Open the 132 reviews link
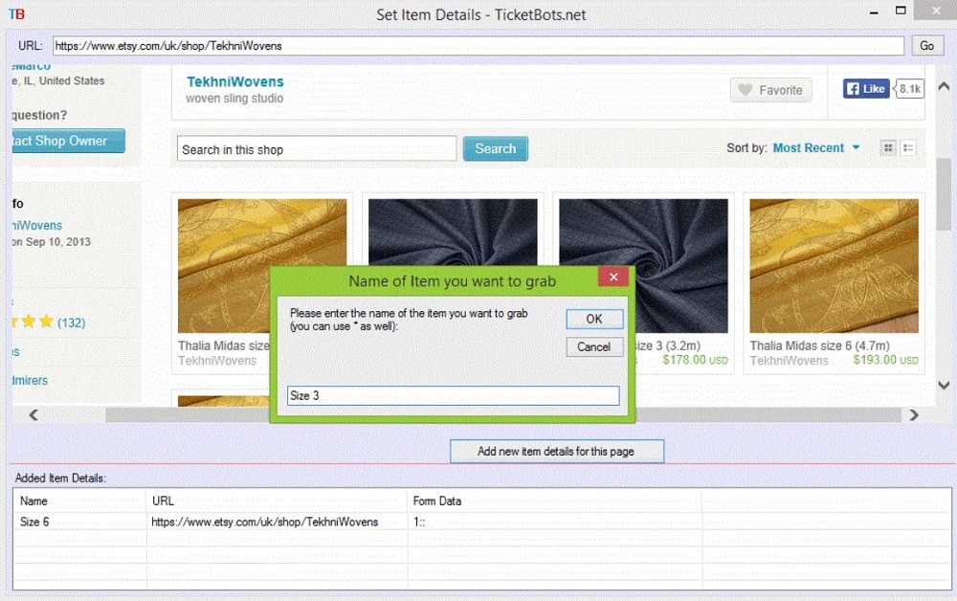957x601 pixels. click(71, 323)
